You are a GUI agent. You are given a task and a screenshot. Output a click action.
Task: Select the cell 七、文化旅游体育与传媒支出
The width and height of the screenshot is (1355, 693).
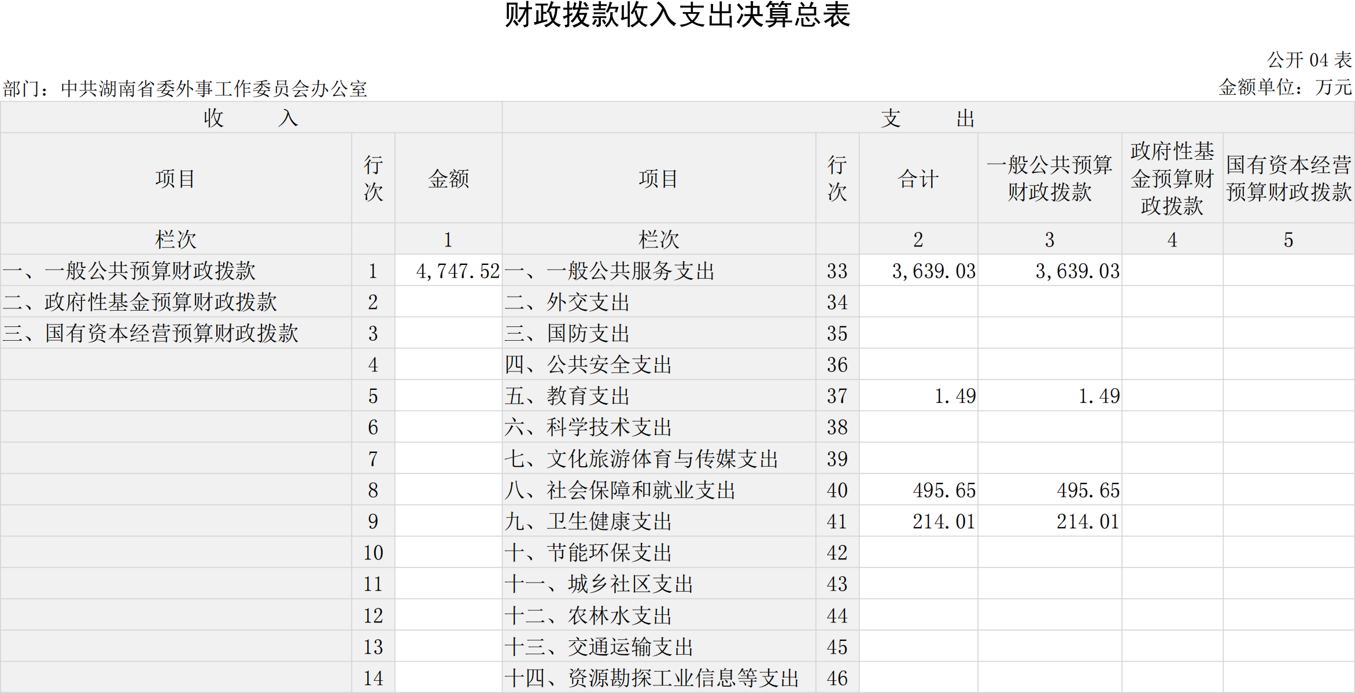pyautogui.click(x=659, y=458)
